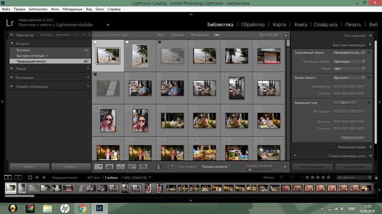Open People/face view icon
The image size is (382, 214).
[x=143, y=167]
